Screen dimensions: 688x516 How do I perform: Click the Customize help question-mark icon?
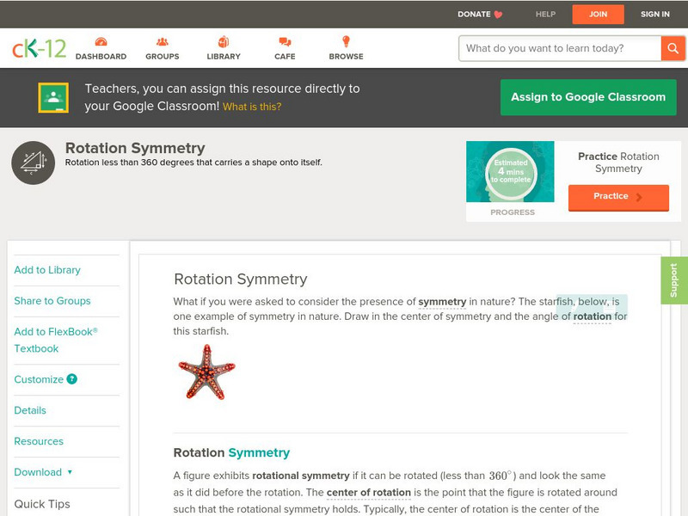72,379
